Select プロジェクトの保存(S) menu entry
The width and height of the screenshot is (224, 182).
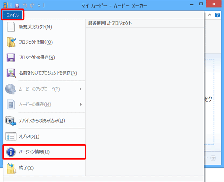[x=44, y=58]
